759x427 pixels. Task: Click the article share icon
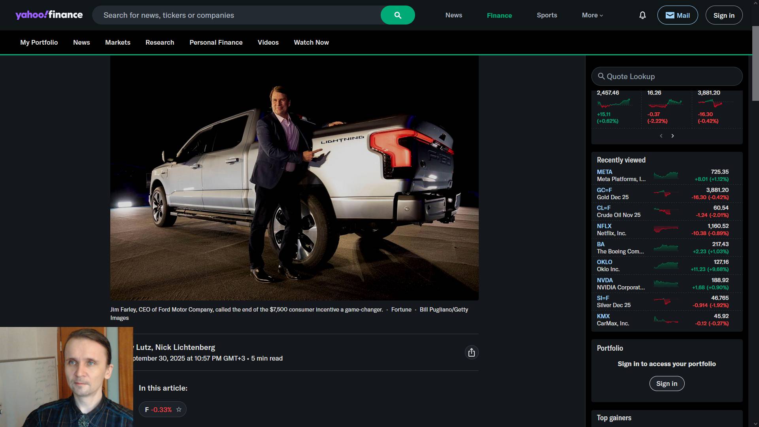tap(471, 352)
